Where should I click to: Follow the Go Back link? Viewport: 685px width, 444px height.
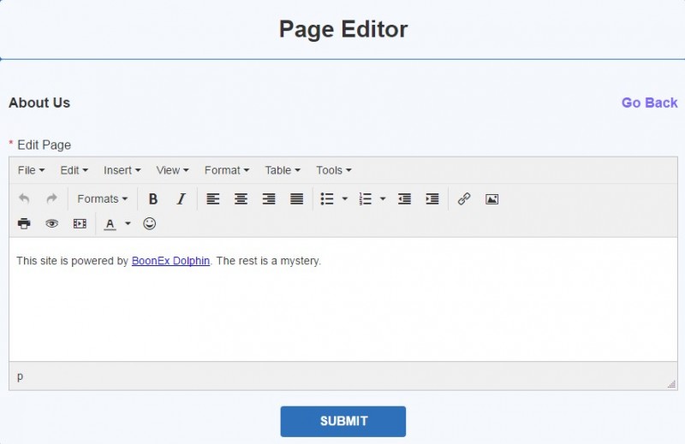coord(649,103)
